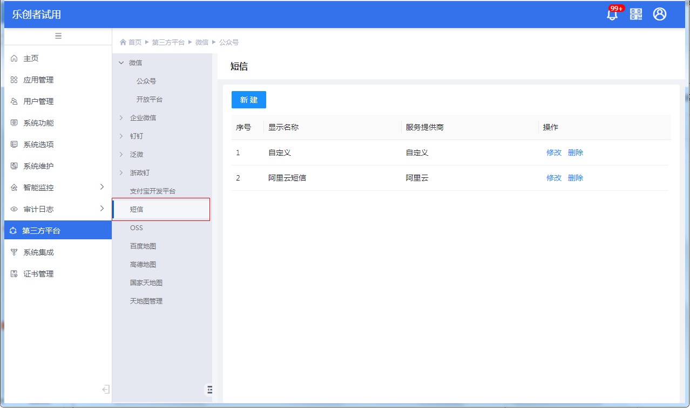
Task: Select 证书管理 in the sidebar
Action: point(38,274)
